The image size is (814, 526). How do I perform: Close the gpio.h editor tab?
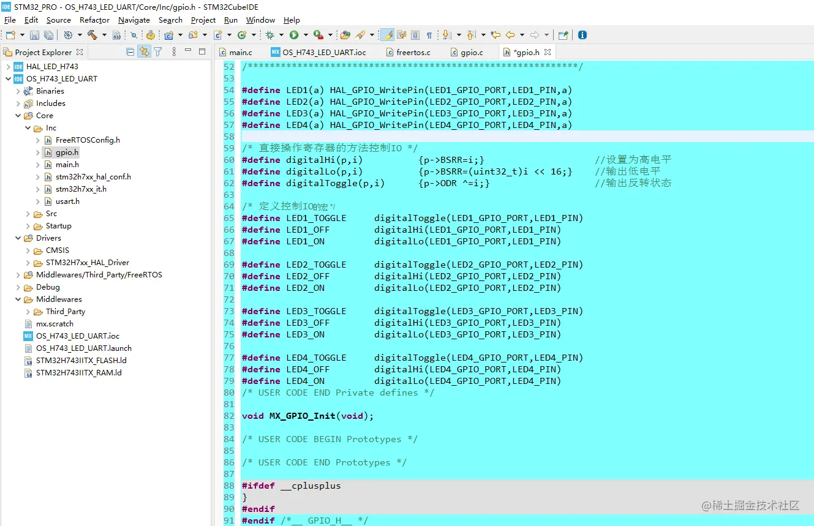[x=548, y=52]
